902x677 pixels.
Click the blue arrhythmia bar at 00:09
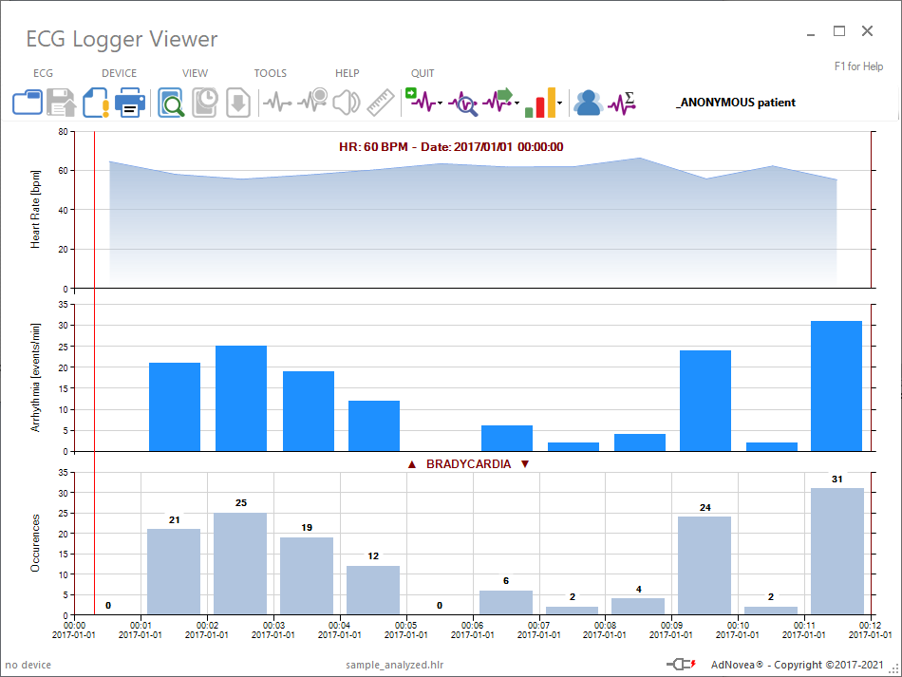(x=705, y=401)
